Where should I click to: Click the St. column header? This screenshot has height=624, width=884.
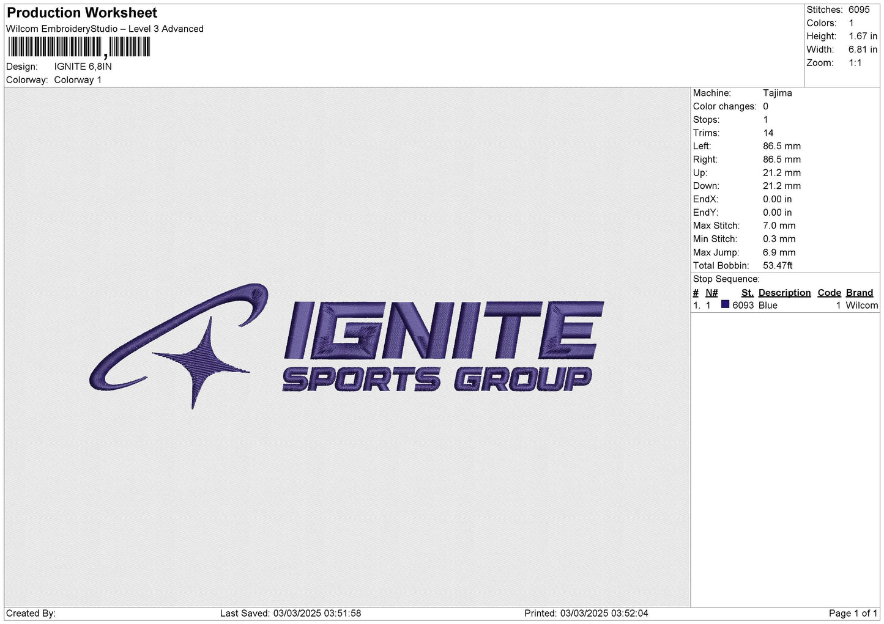748,293
